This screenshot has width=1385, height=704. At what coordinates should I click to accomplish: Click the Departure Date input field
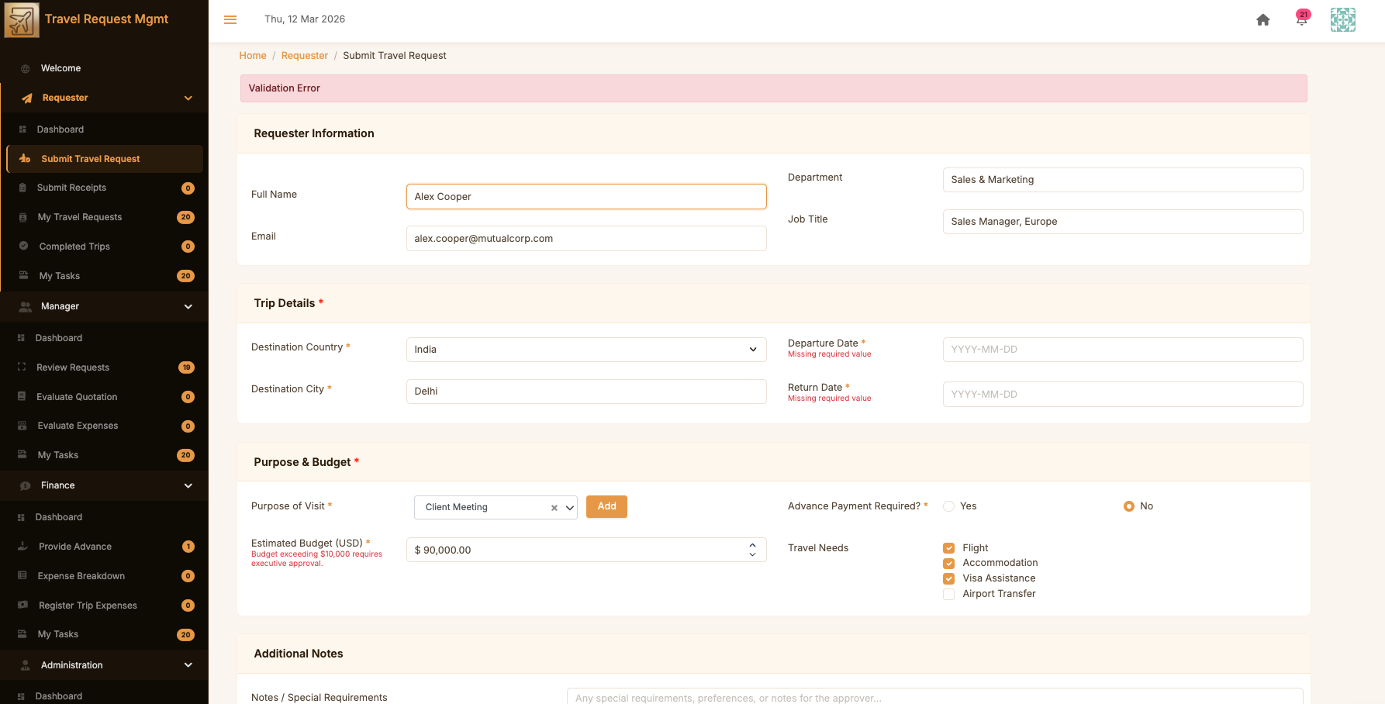(1122, 350)
